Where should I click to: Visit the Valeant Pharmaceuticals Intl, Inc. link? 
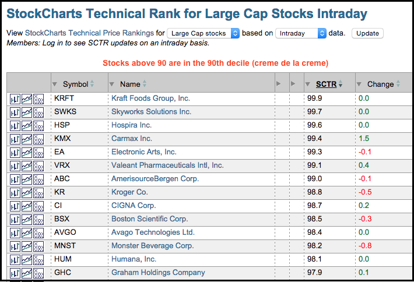[167, 165]
